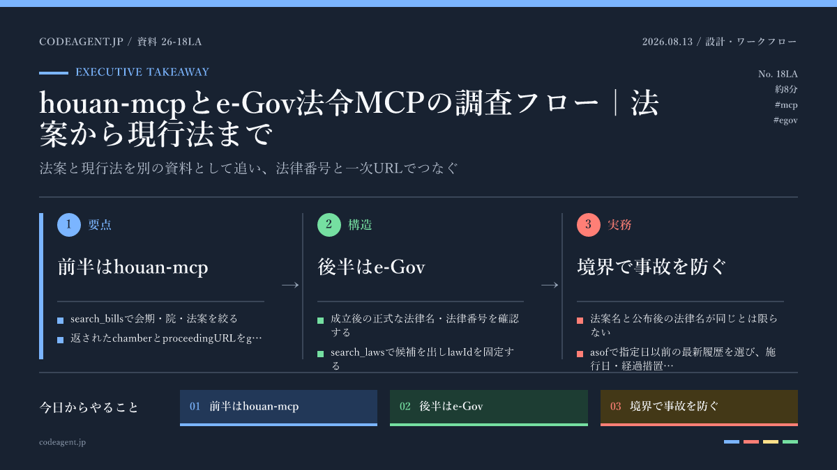Click the EXECUTIVE TAKEAWAY label

(142, 72)
